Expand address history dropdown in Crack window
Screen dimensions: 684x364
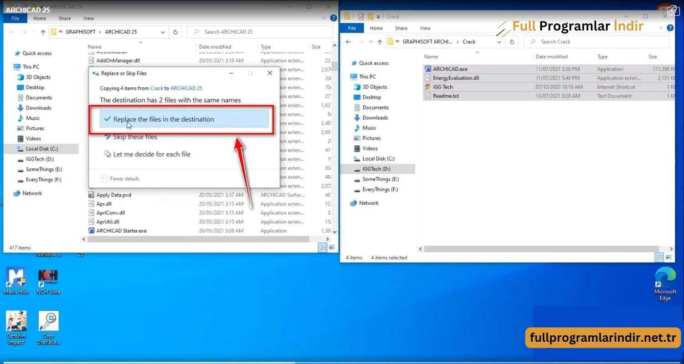click(x=499, y=42)
